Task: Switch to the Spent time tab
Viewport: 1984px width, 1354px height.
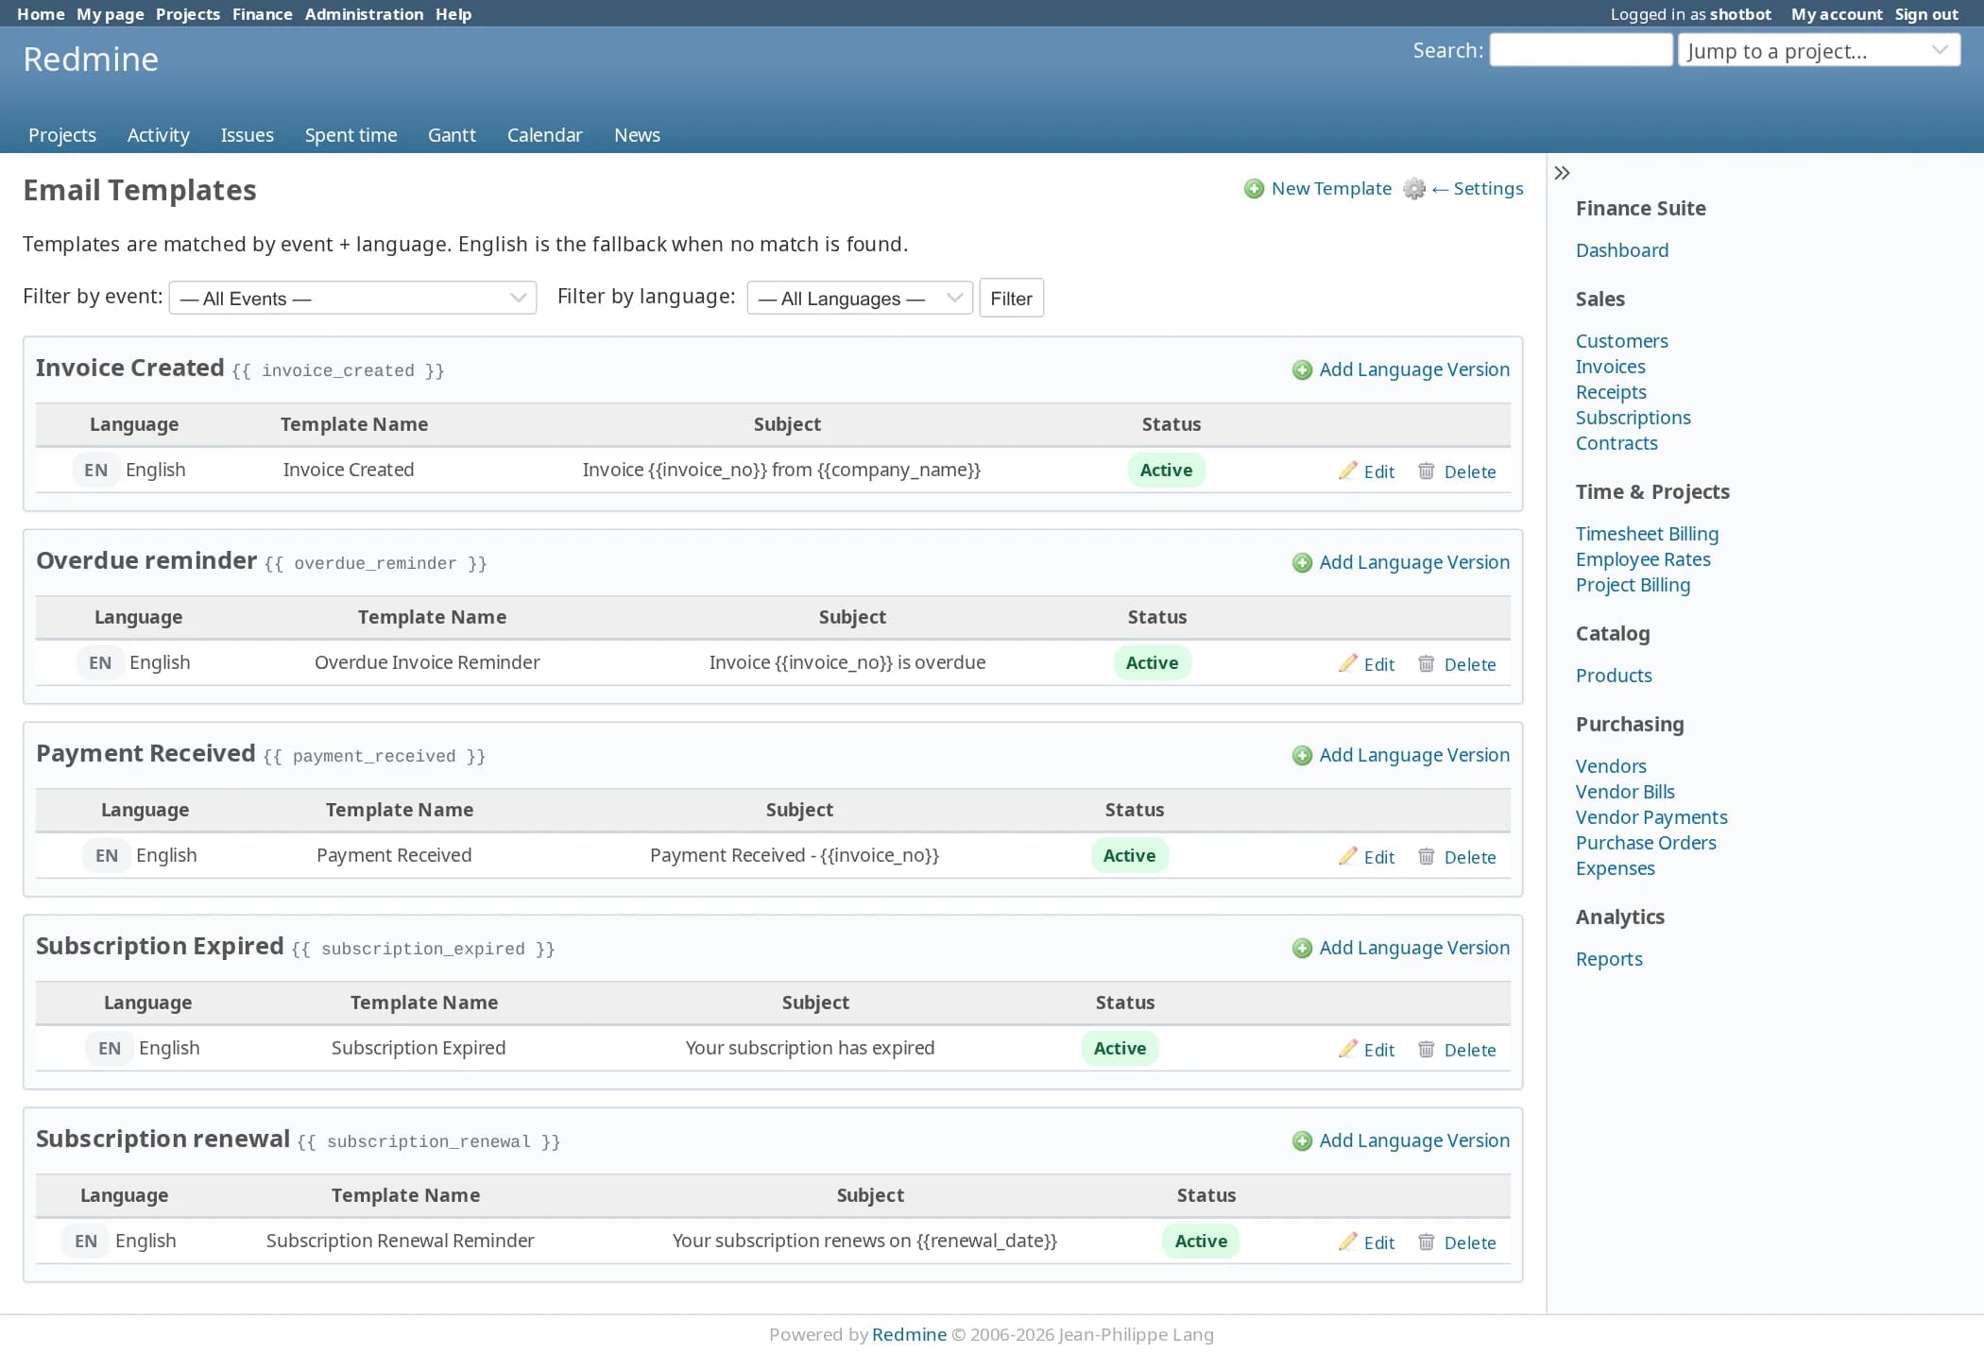Action: (351, 135)
